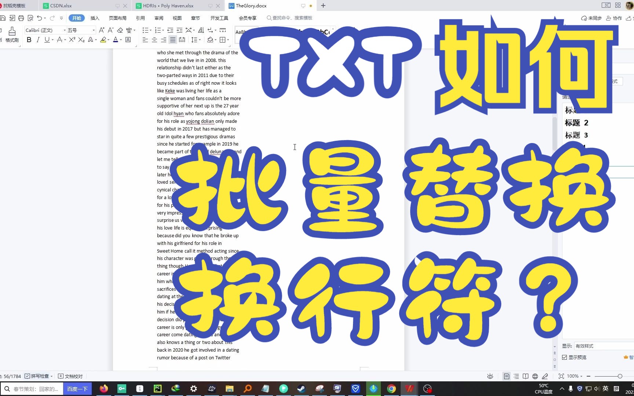634x396 pixels.
Task: Open the 引用 (References) tab
Action: pos(140,18)
